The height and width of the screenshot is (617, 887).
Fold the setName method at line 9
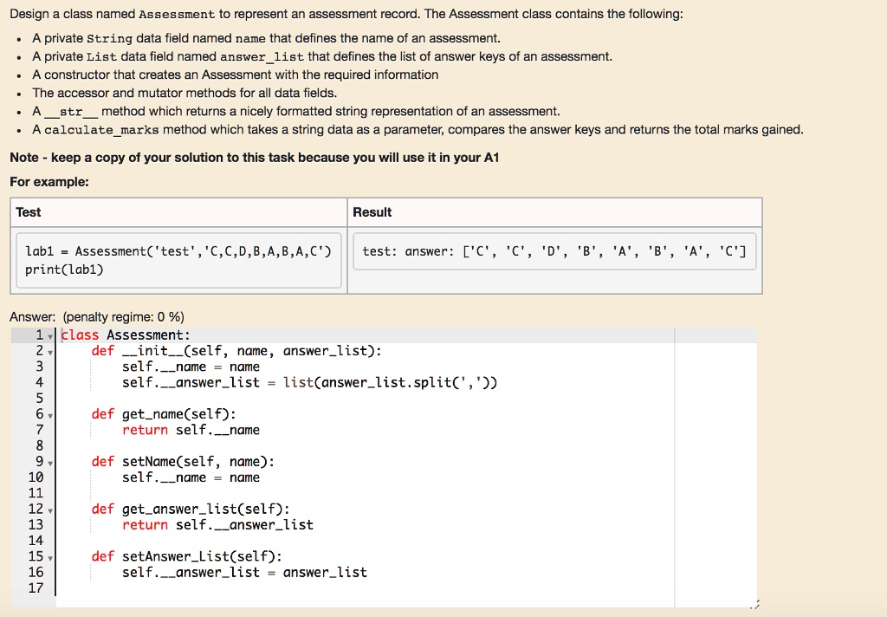(50, 464)
